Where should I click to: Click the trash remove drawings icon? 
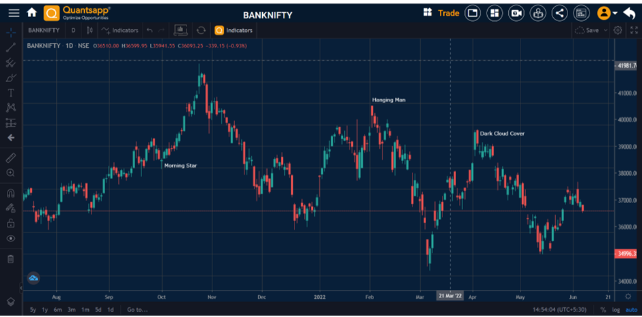click(x=11, y=259)
